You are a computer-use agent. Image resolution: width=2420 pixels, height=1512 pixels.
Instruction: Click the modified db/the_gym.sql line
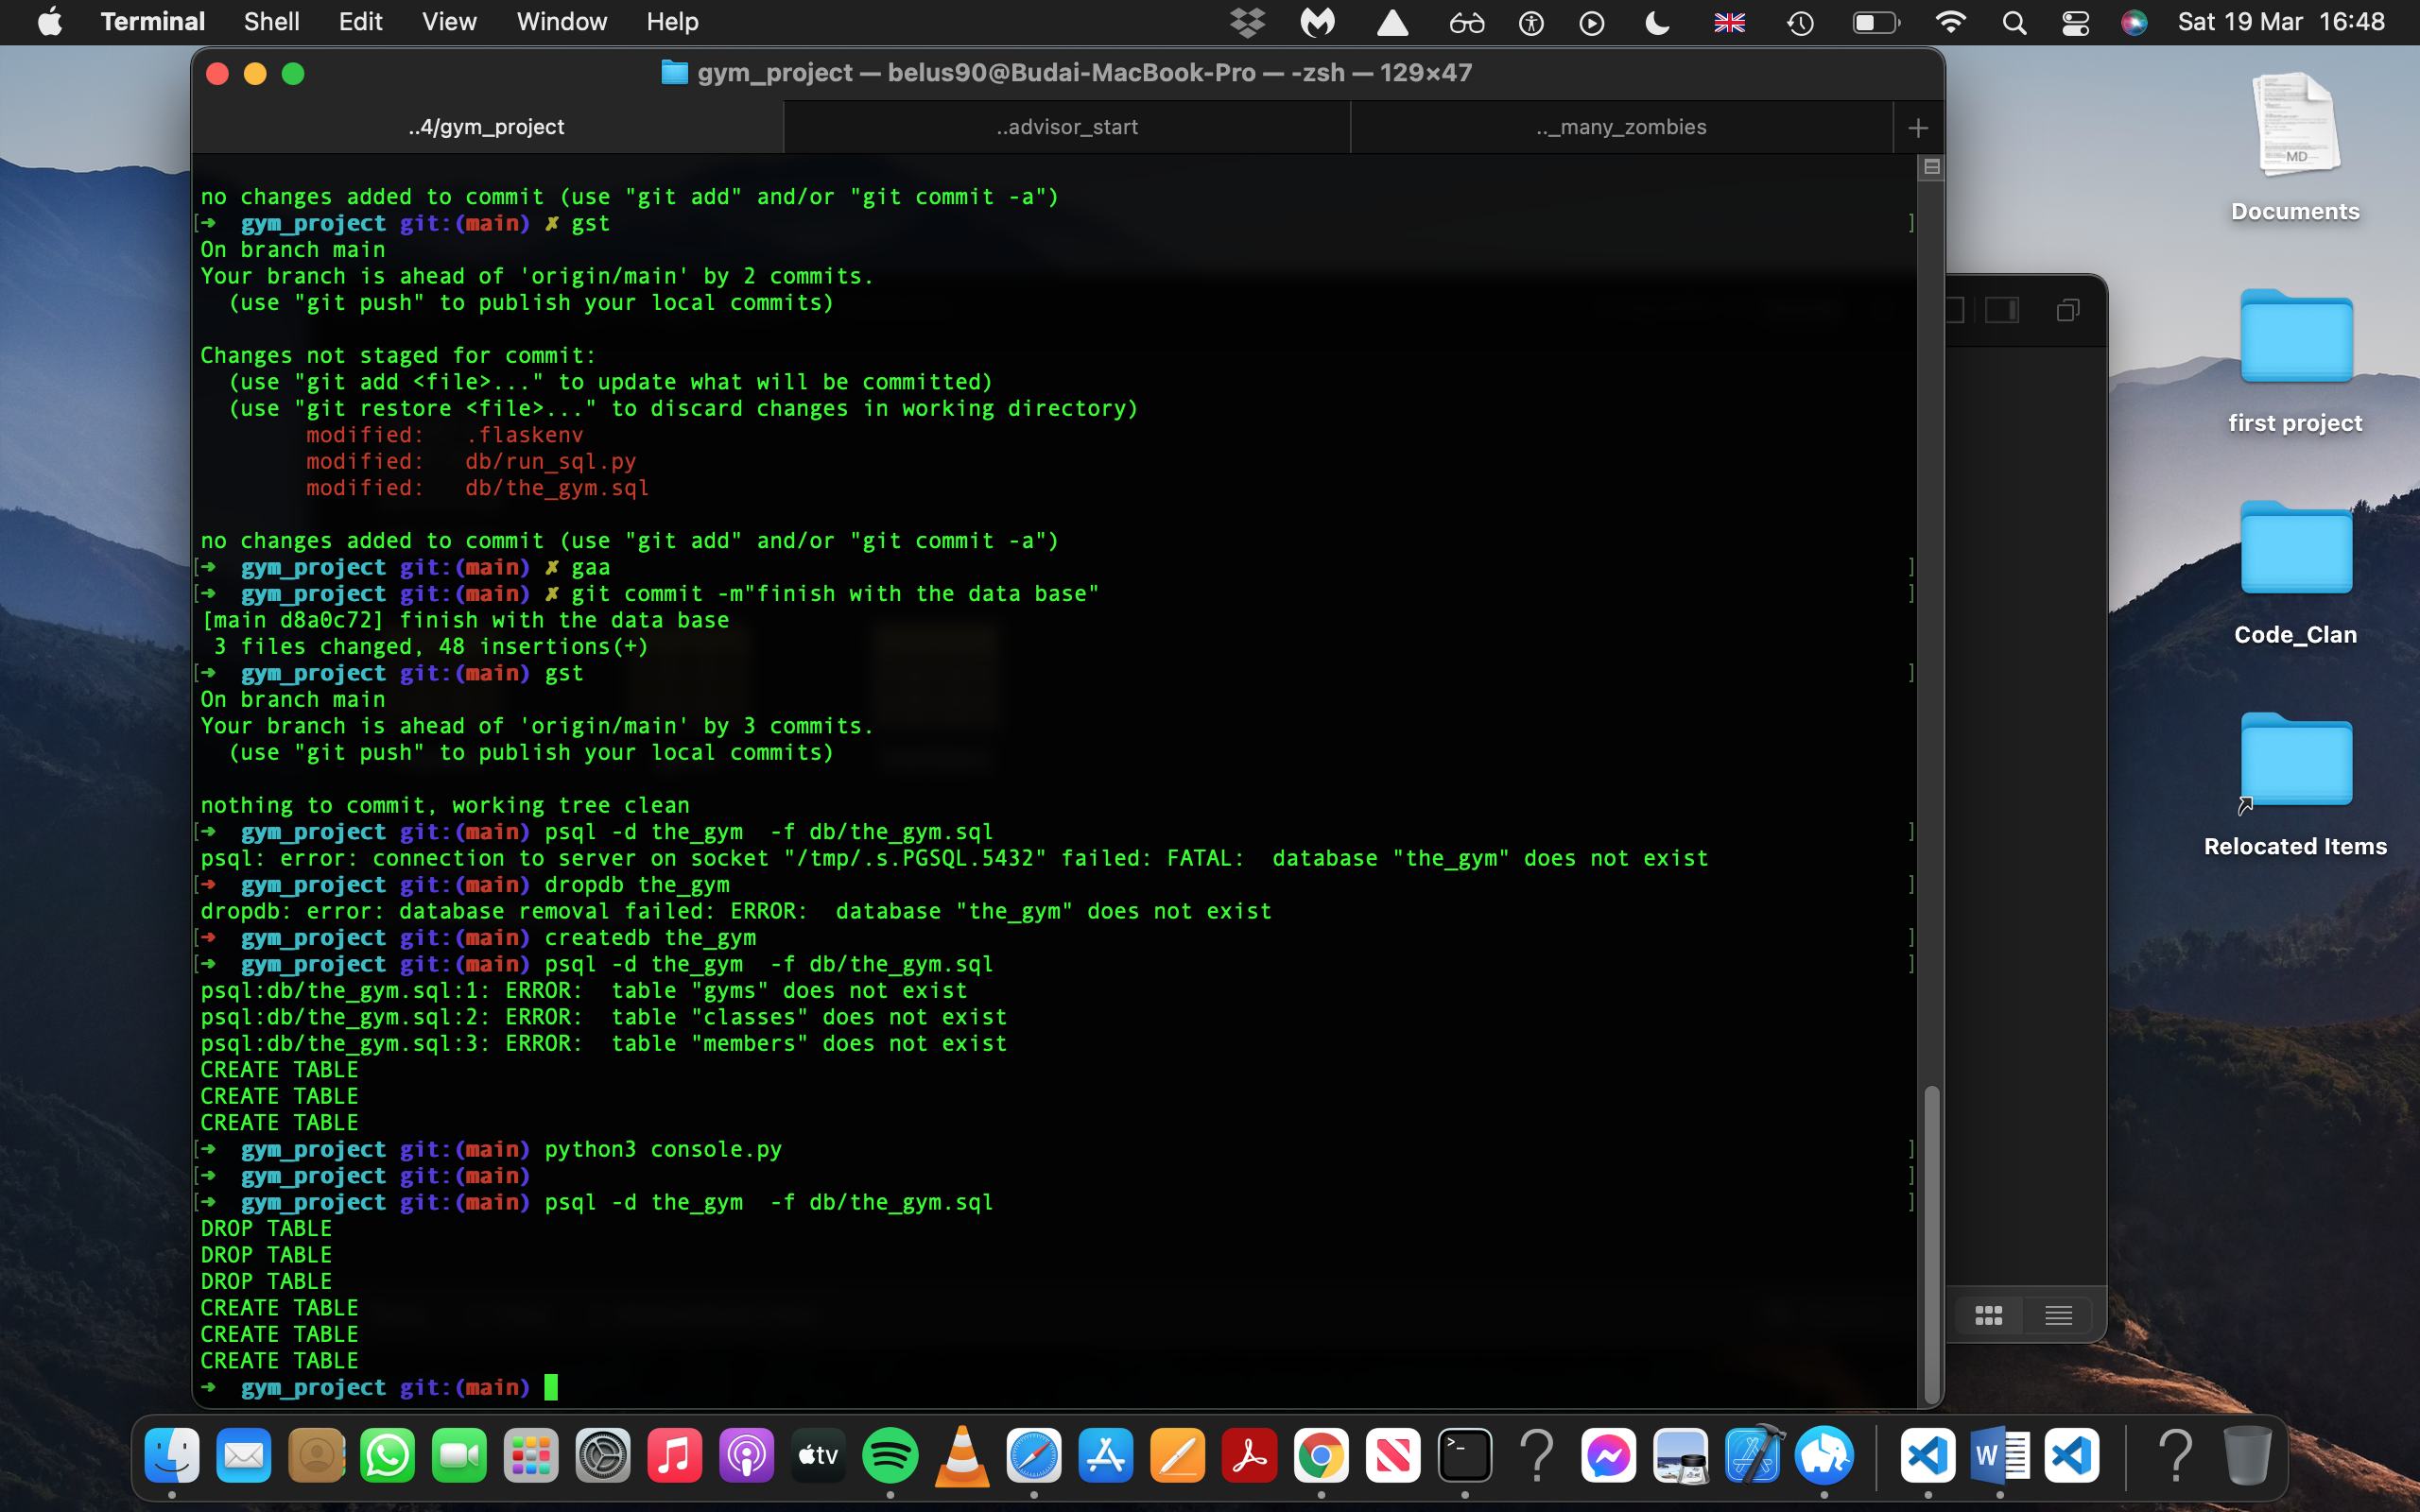pyautogui.click(x=477, y=488)
